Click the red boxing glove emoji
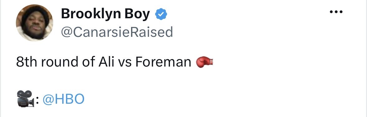This screenshot has width=367, height=117. [x=205, y=62]
